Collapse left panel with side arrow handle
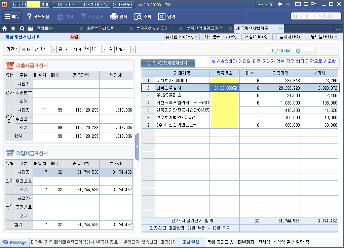 tap(137, 147)
